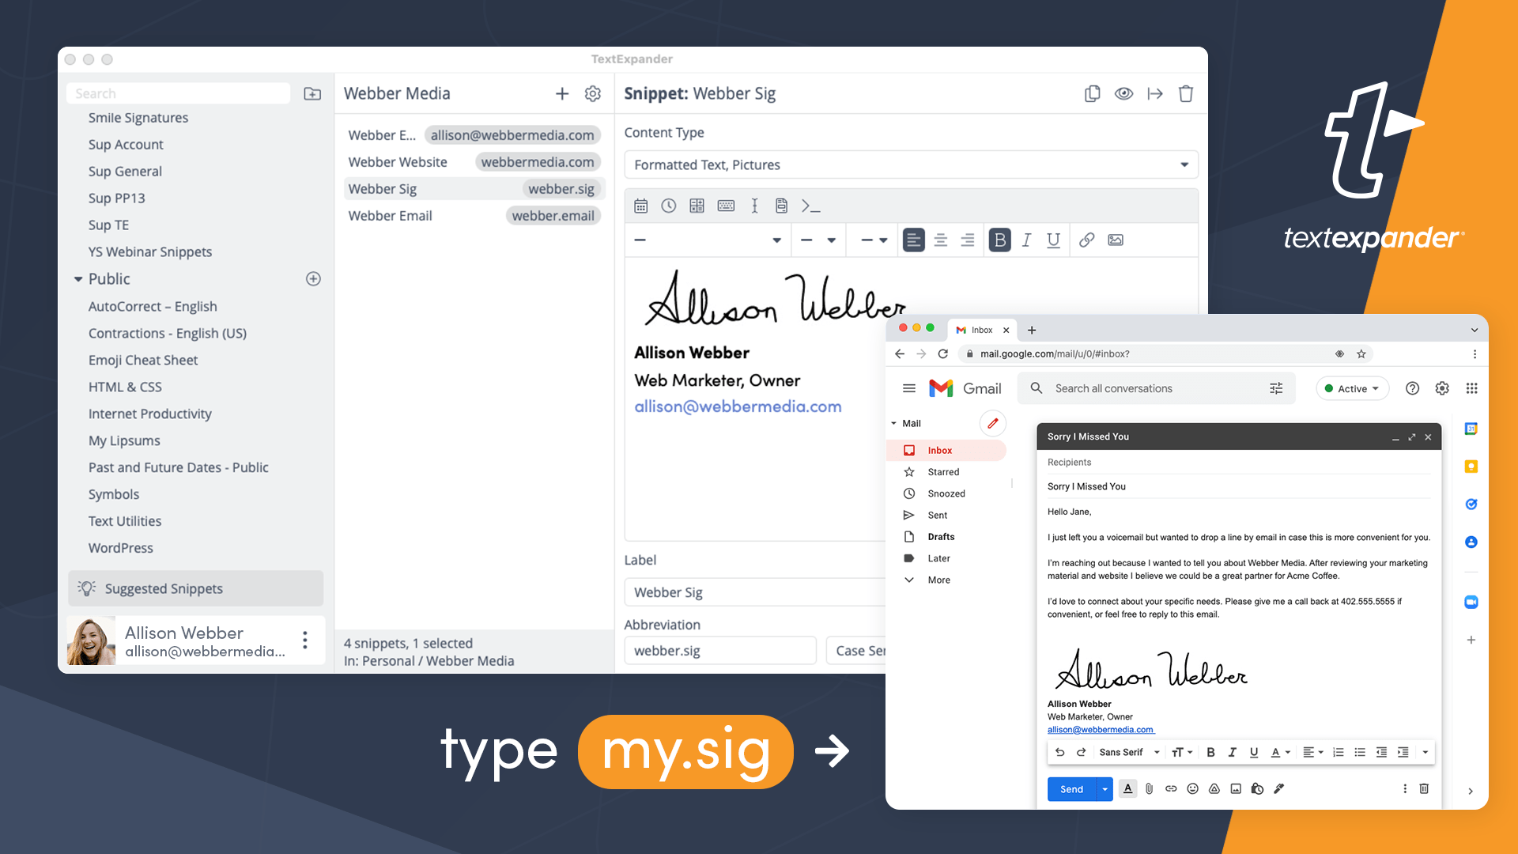Switch to the Inbox tab in Chrome
Viewport: 1518px width, 854px height.
coord(981,330)
